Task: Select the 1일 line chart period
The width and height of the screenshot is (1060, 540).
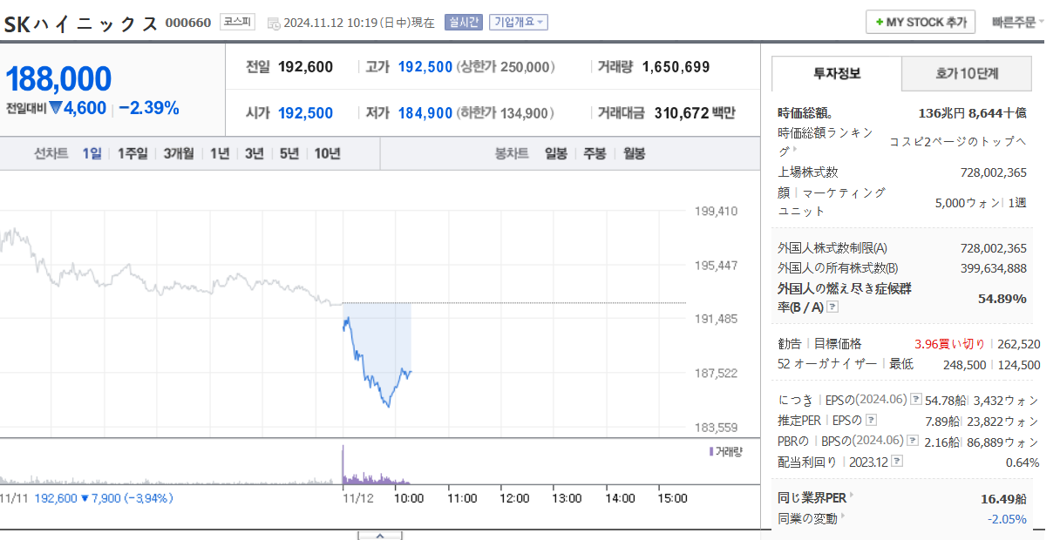Action: pos(92,153)
